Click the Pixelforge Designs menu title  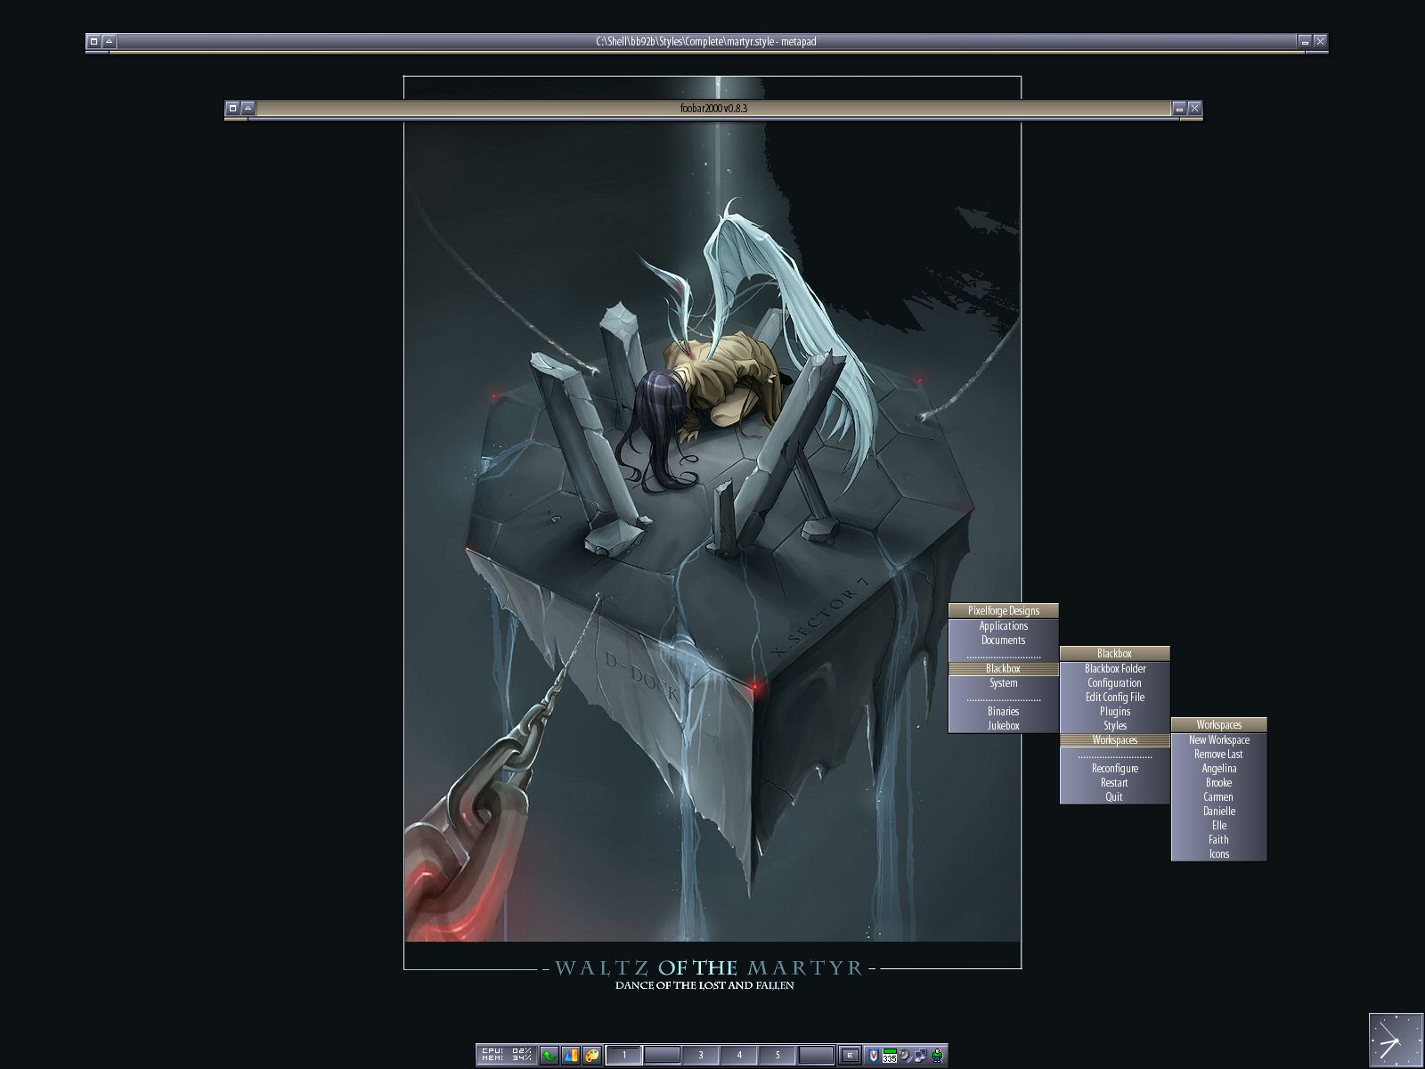(1003, 611)
